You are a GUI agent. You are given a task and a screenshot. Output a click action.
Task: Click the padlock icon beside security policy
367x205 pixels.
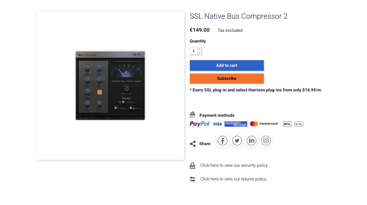tap(192, 165)
